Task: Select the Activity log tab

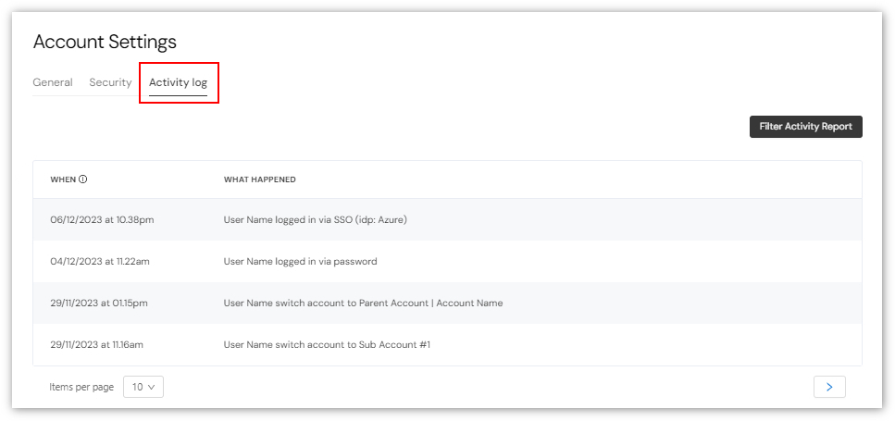Action: pyautogui.click(x=178, y=82)
